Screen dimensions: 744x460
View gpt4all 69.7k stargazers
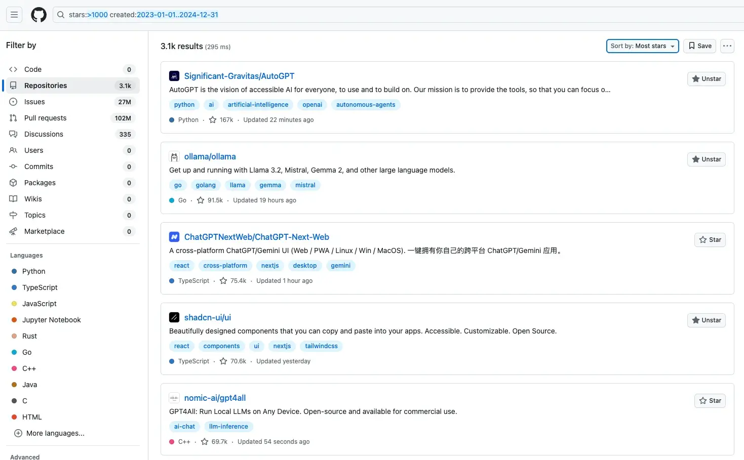[x=214, y=442]
